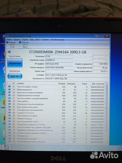Click the Стандарт field ACS-2 | ACS-3
Viewport: 122px width, 163px height.
[77, 75]
